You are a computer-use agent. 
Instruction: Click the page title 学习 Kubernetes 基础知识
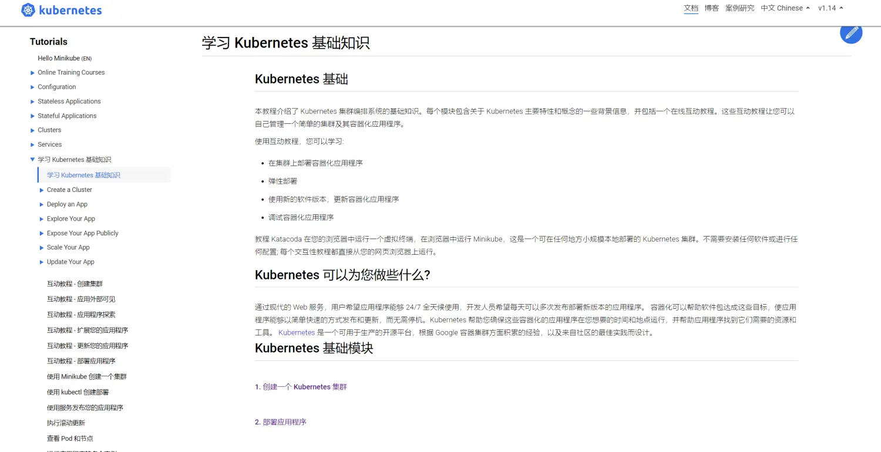(285, 43)
